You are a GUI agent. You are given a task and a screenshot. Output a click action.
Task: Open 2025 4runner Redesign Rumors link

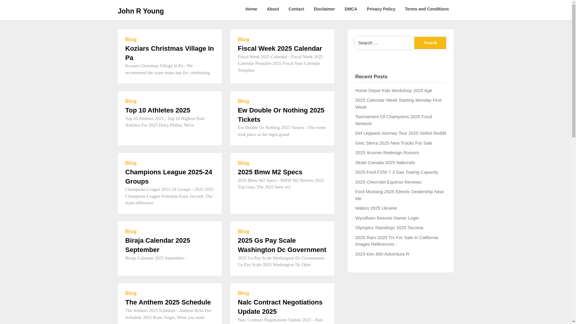tap(387, 152)
